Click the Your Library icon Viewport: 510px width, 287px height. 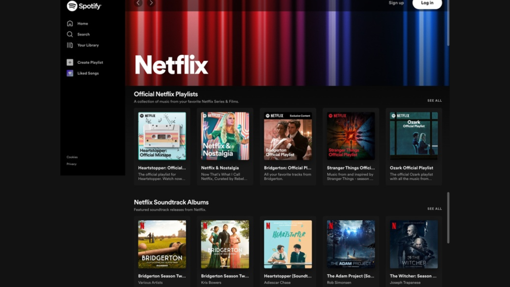click(70, 45)
